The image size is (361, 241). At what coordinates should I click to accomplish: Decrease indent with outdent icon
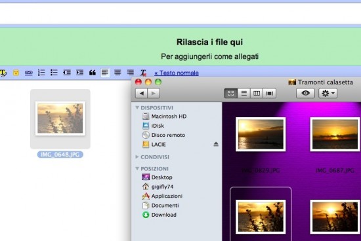[67, 73]
